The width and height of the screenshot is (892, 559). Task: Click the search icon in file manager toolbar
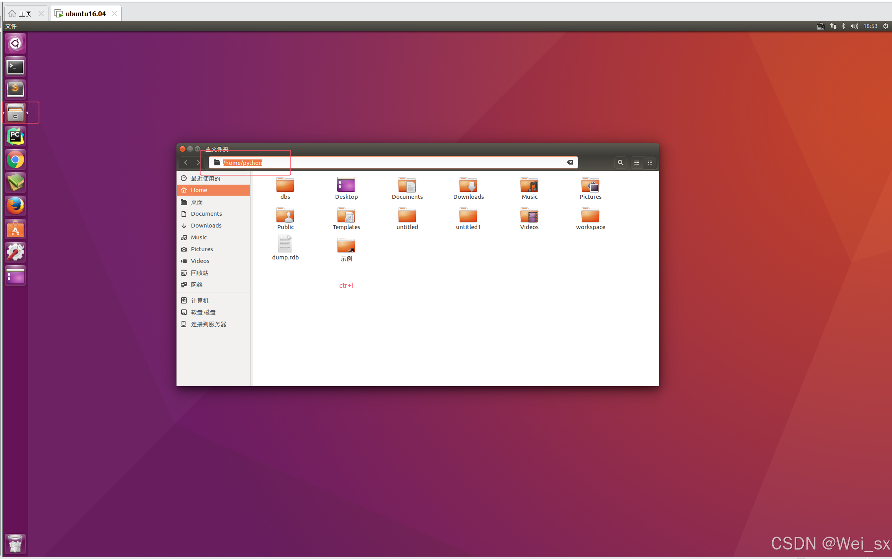click(x=620, y=163)
